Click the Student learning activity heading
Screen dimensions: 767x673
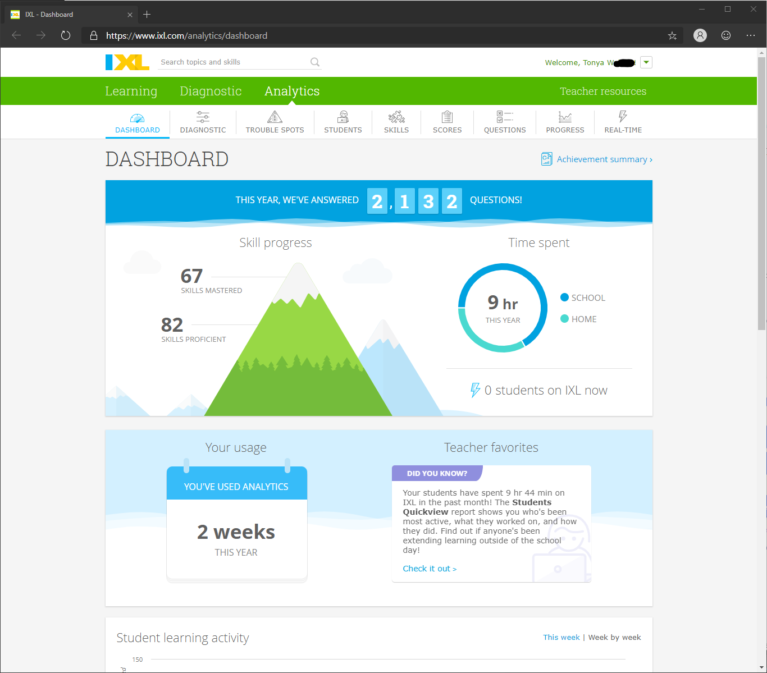[183, 638]
